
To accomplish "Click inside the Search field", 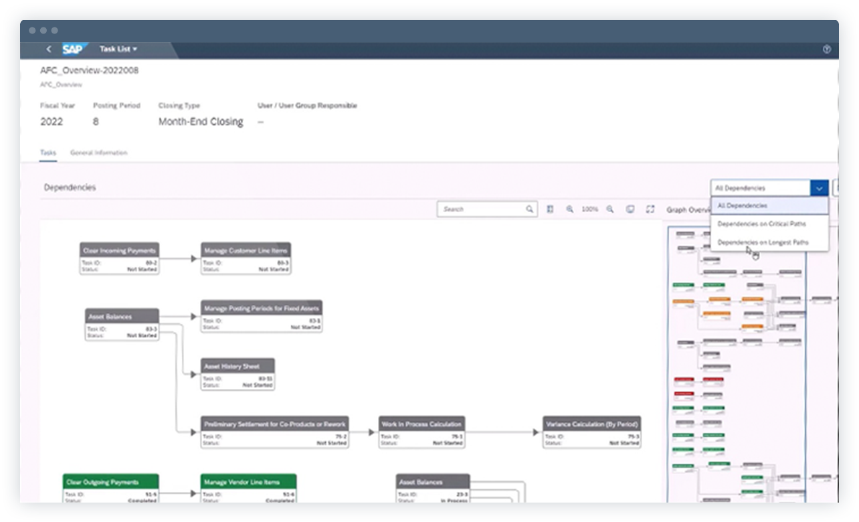I will (482, 209).
